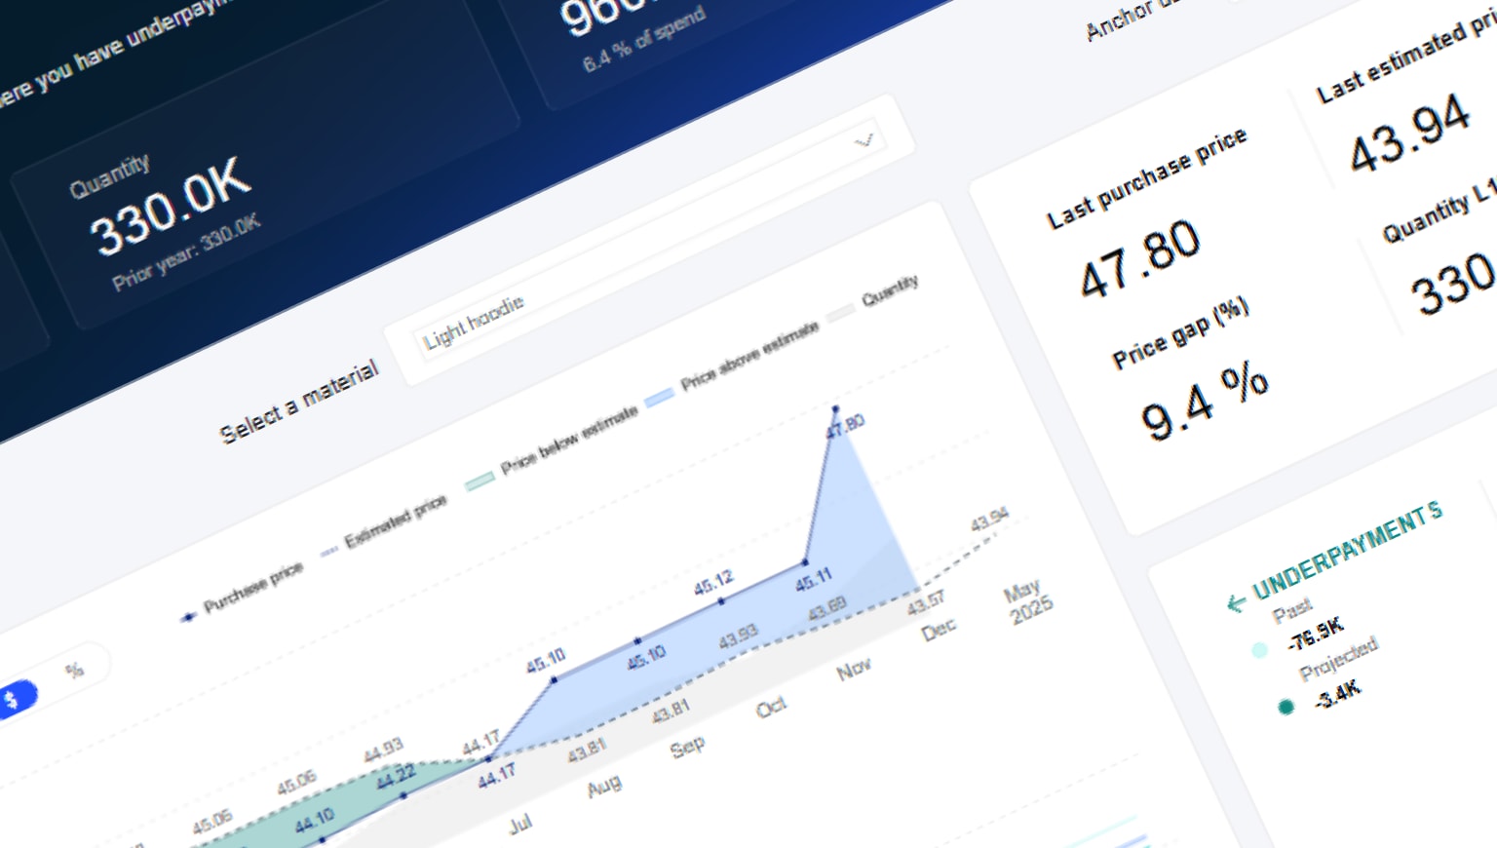This screenshot has width=1497, height=848.
Task: Click the Estimated price dashed legend icon
Action: tap(329, 551)
